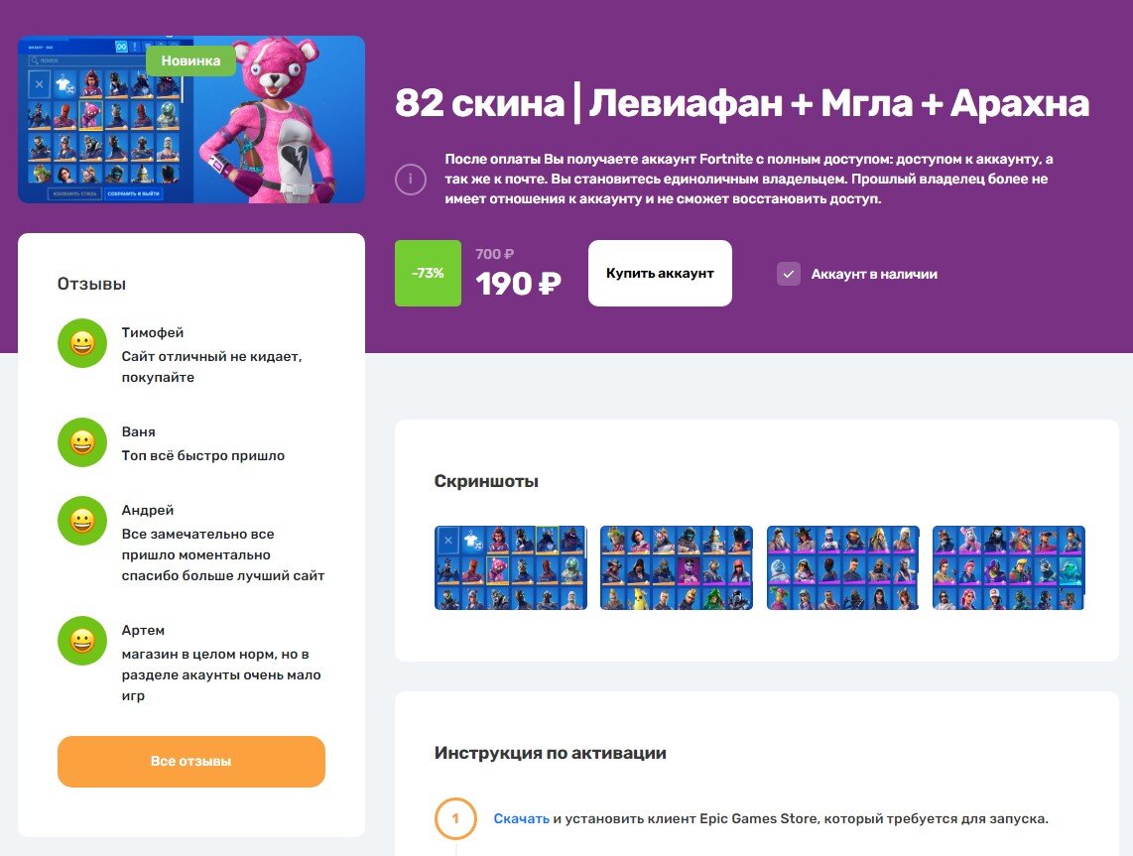Open the second screenshot thumbnail

coord(677,567)
